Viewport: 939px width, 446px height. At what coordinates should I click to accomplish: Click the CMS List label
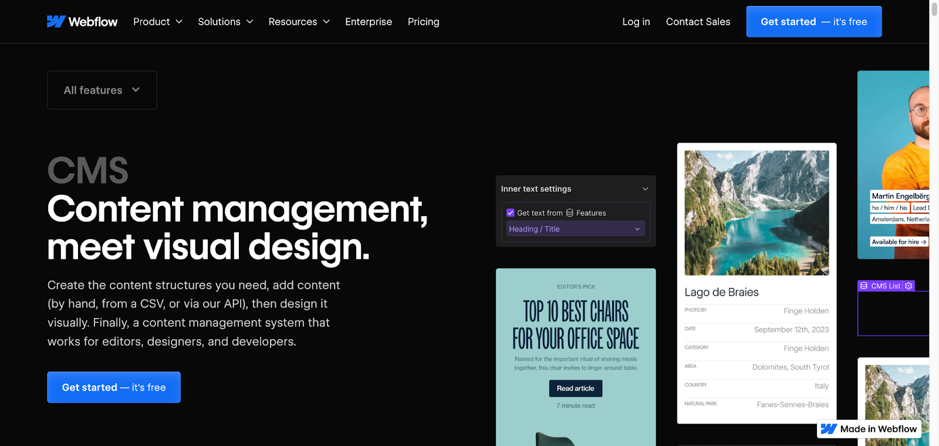click(886, 286)
